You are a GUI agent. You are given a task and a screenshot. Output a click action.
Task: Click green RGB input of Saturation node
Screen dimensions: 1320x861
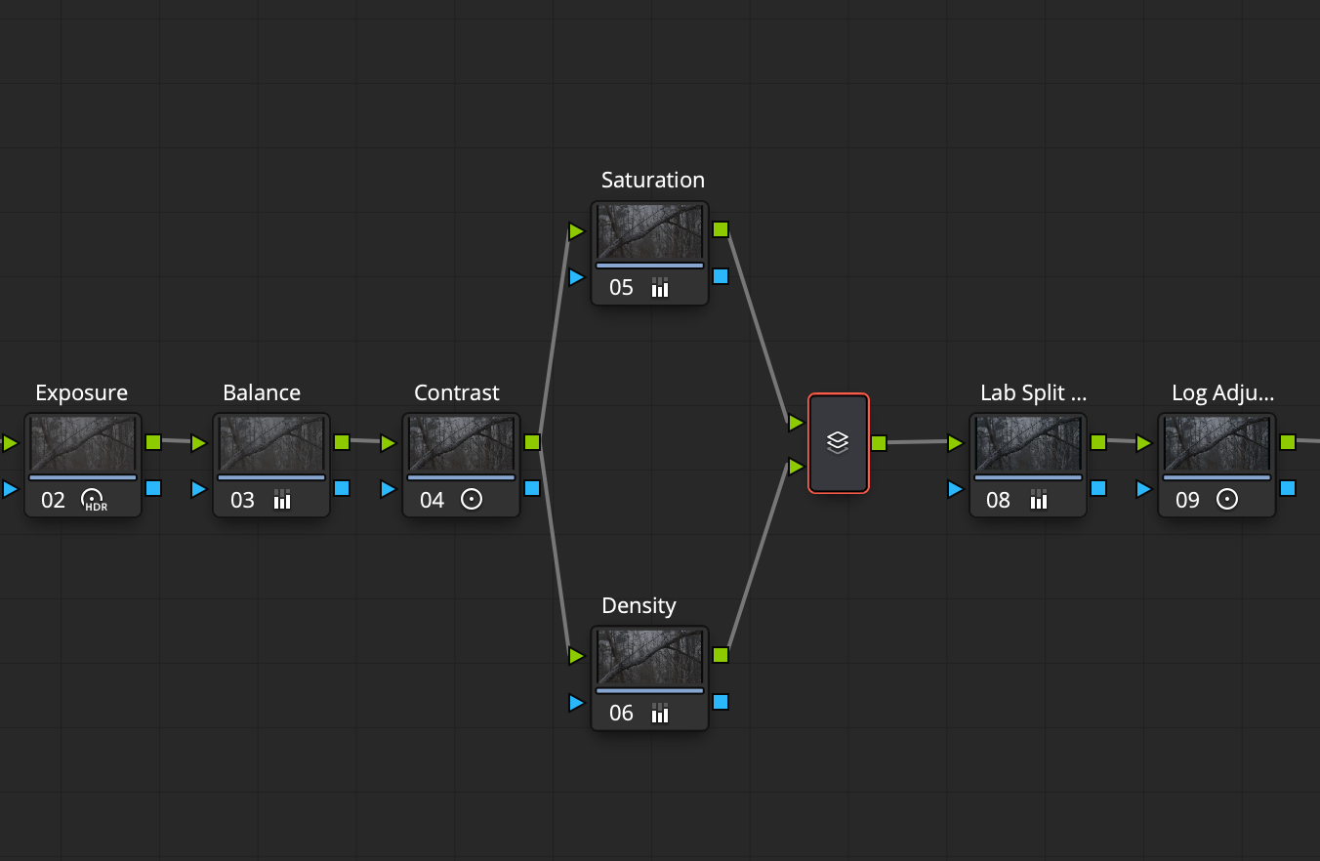click(x=576, y=231)
